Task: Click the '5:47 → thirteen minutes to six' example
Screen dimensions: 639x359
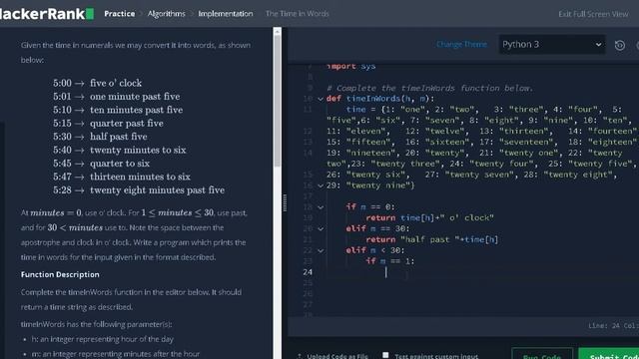Action: 122,177
